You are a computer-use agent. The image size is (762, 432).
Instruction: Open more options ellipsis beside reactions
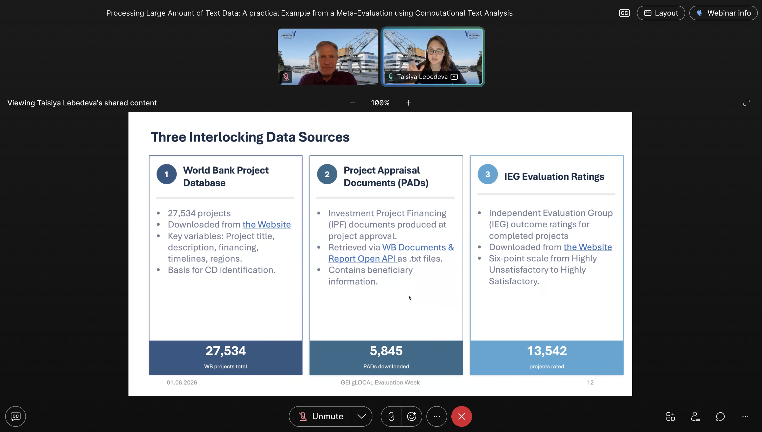[437, 416]
